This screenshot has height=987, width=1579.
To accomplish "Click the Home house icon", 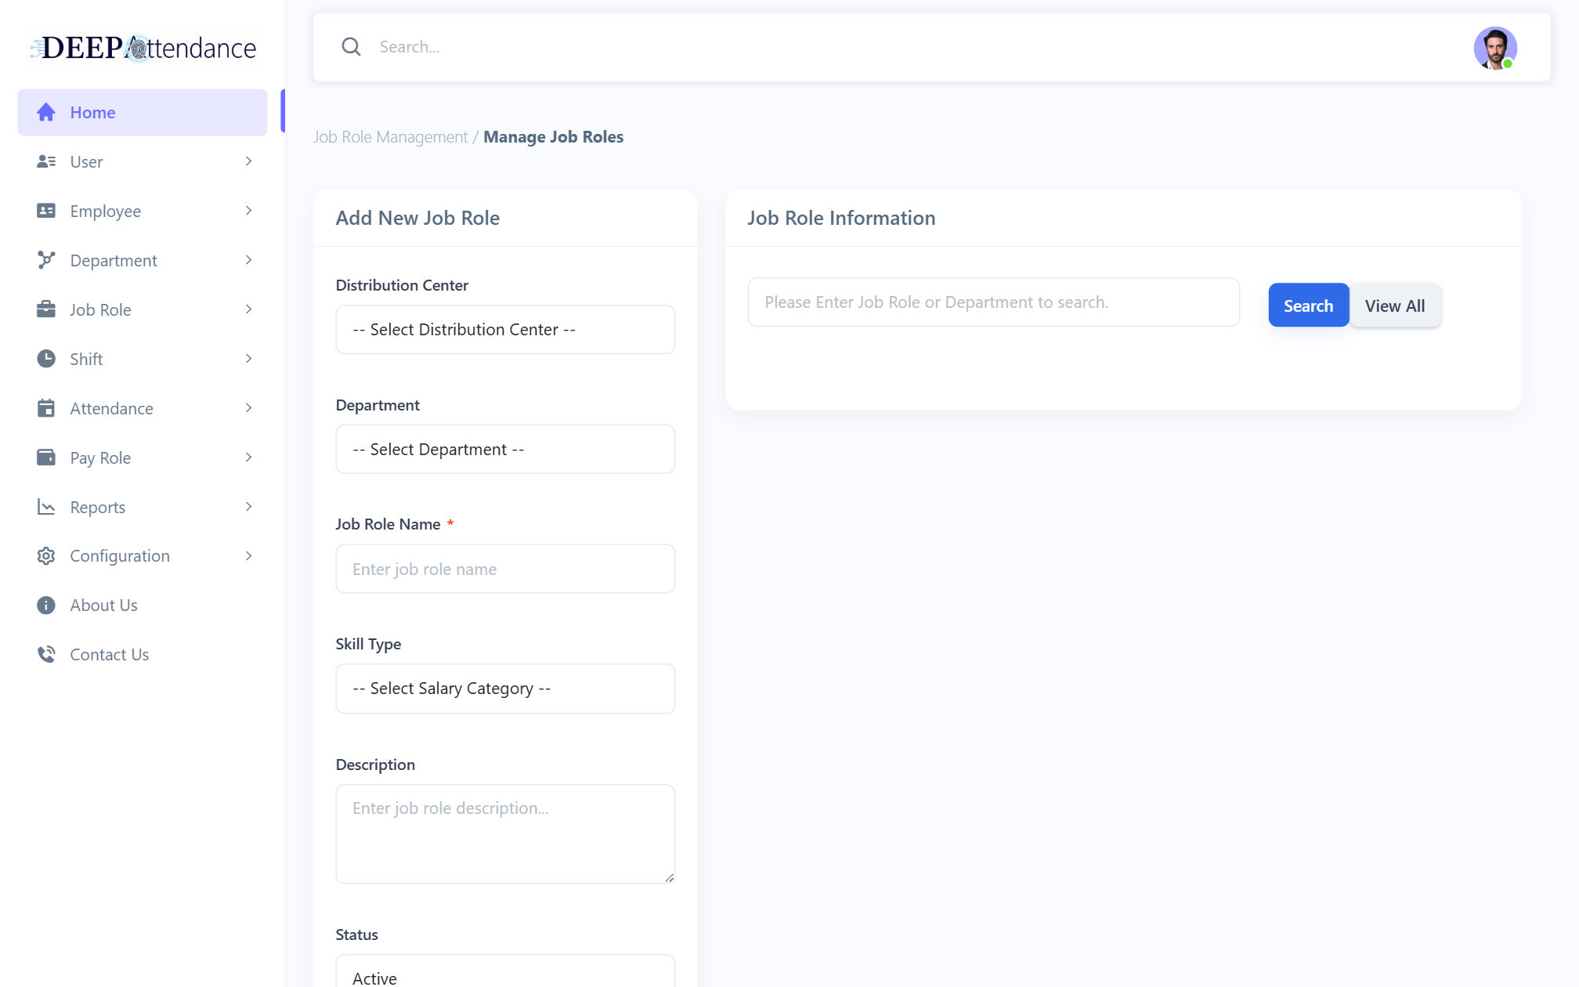I will 46,112.
